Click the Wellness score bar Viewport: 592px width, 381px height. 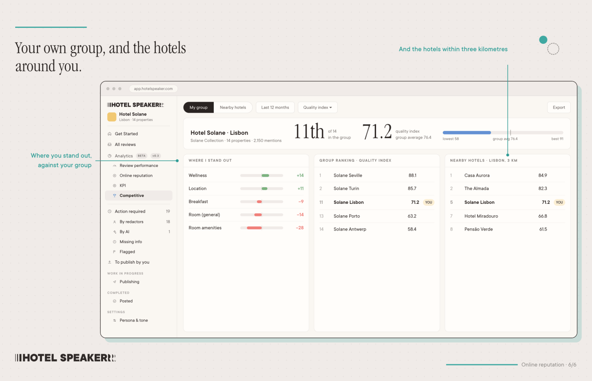262,176
